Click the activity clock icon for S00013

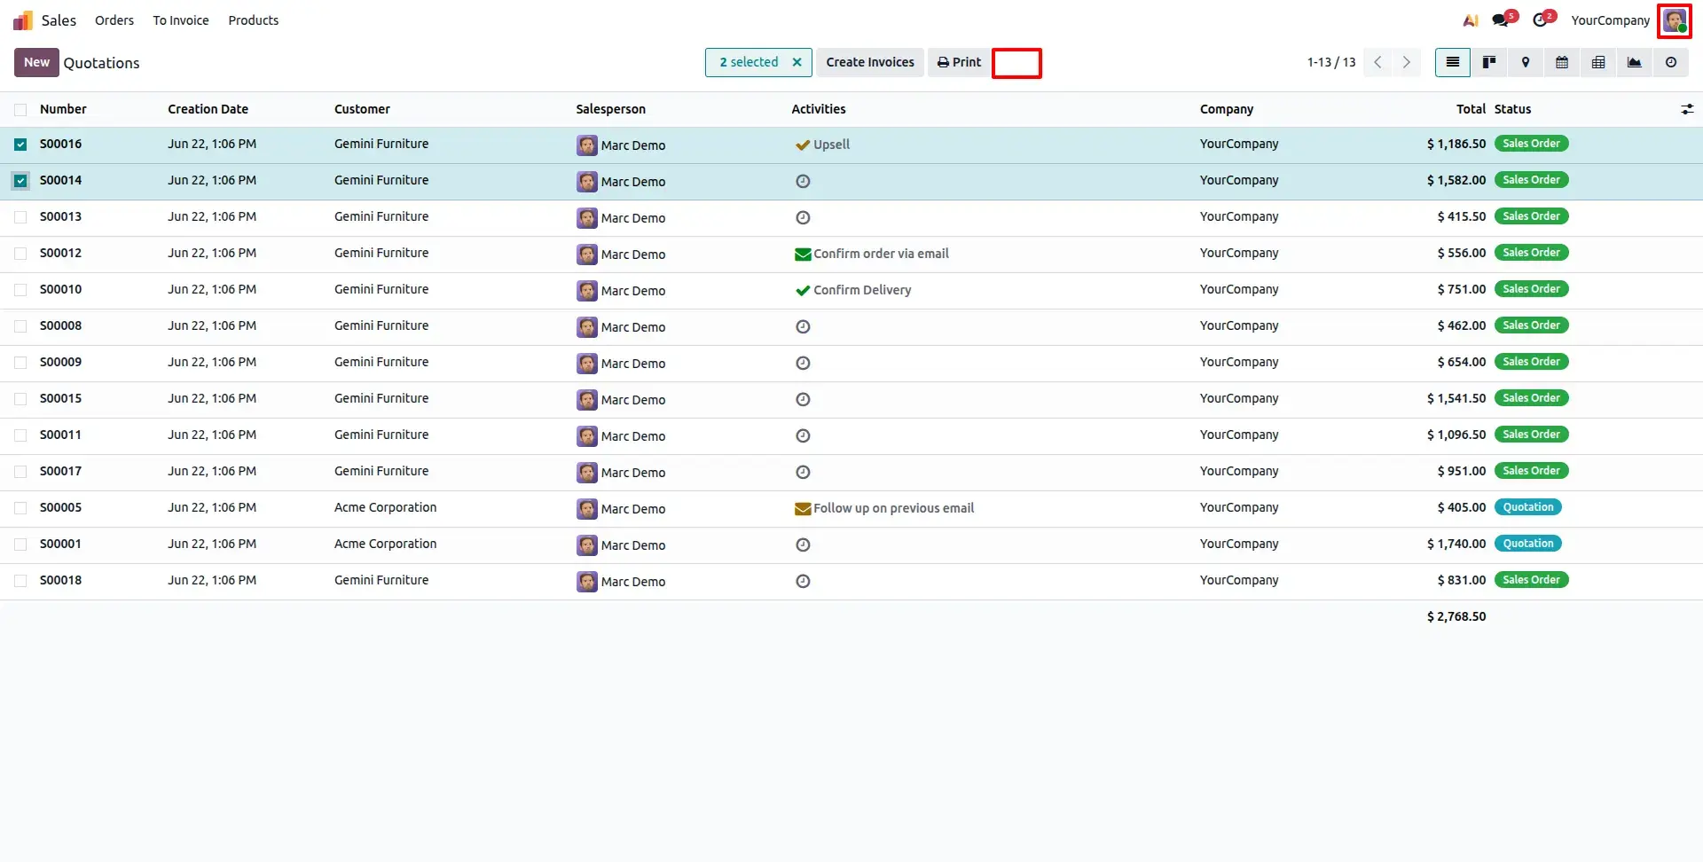click(803, 217)
